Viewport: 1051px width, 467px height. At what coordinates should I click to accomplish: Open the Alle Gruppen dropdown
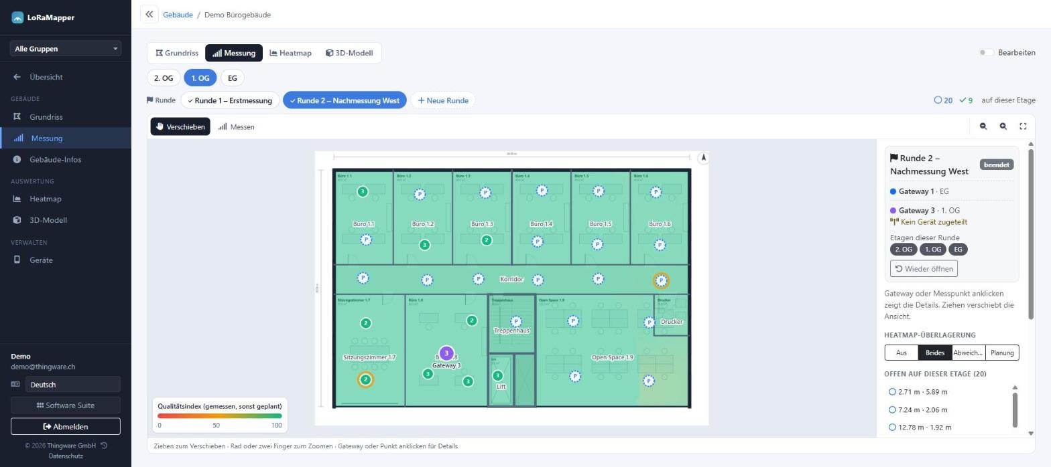66,48
